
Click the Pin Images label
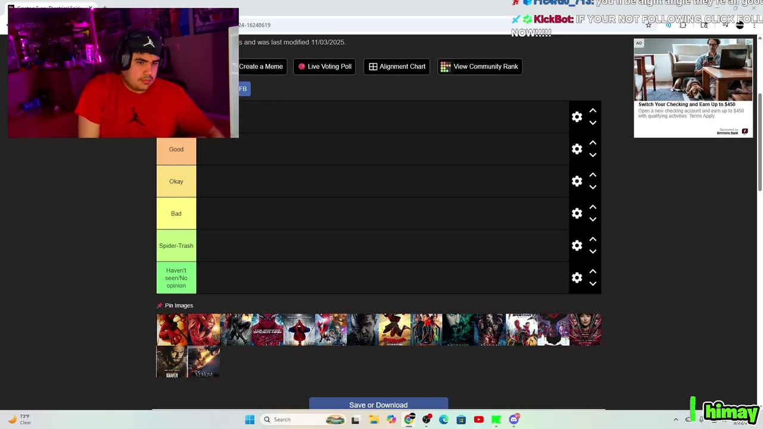[x=179, y=306]
